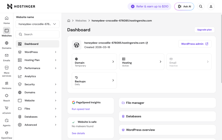Click Refer & earn up to $310

[149, 6]
